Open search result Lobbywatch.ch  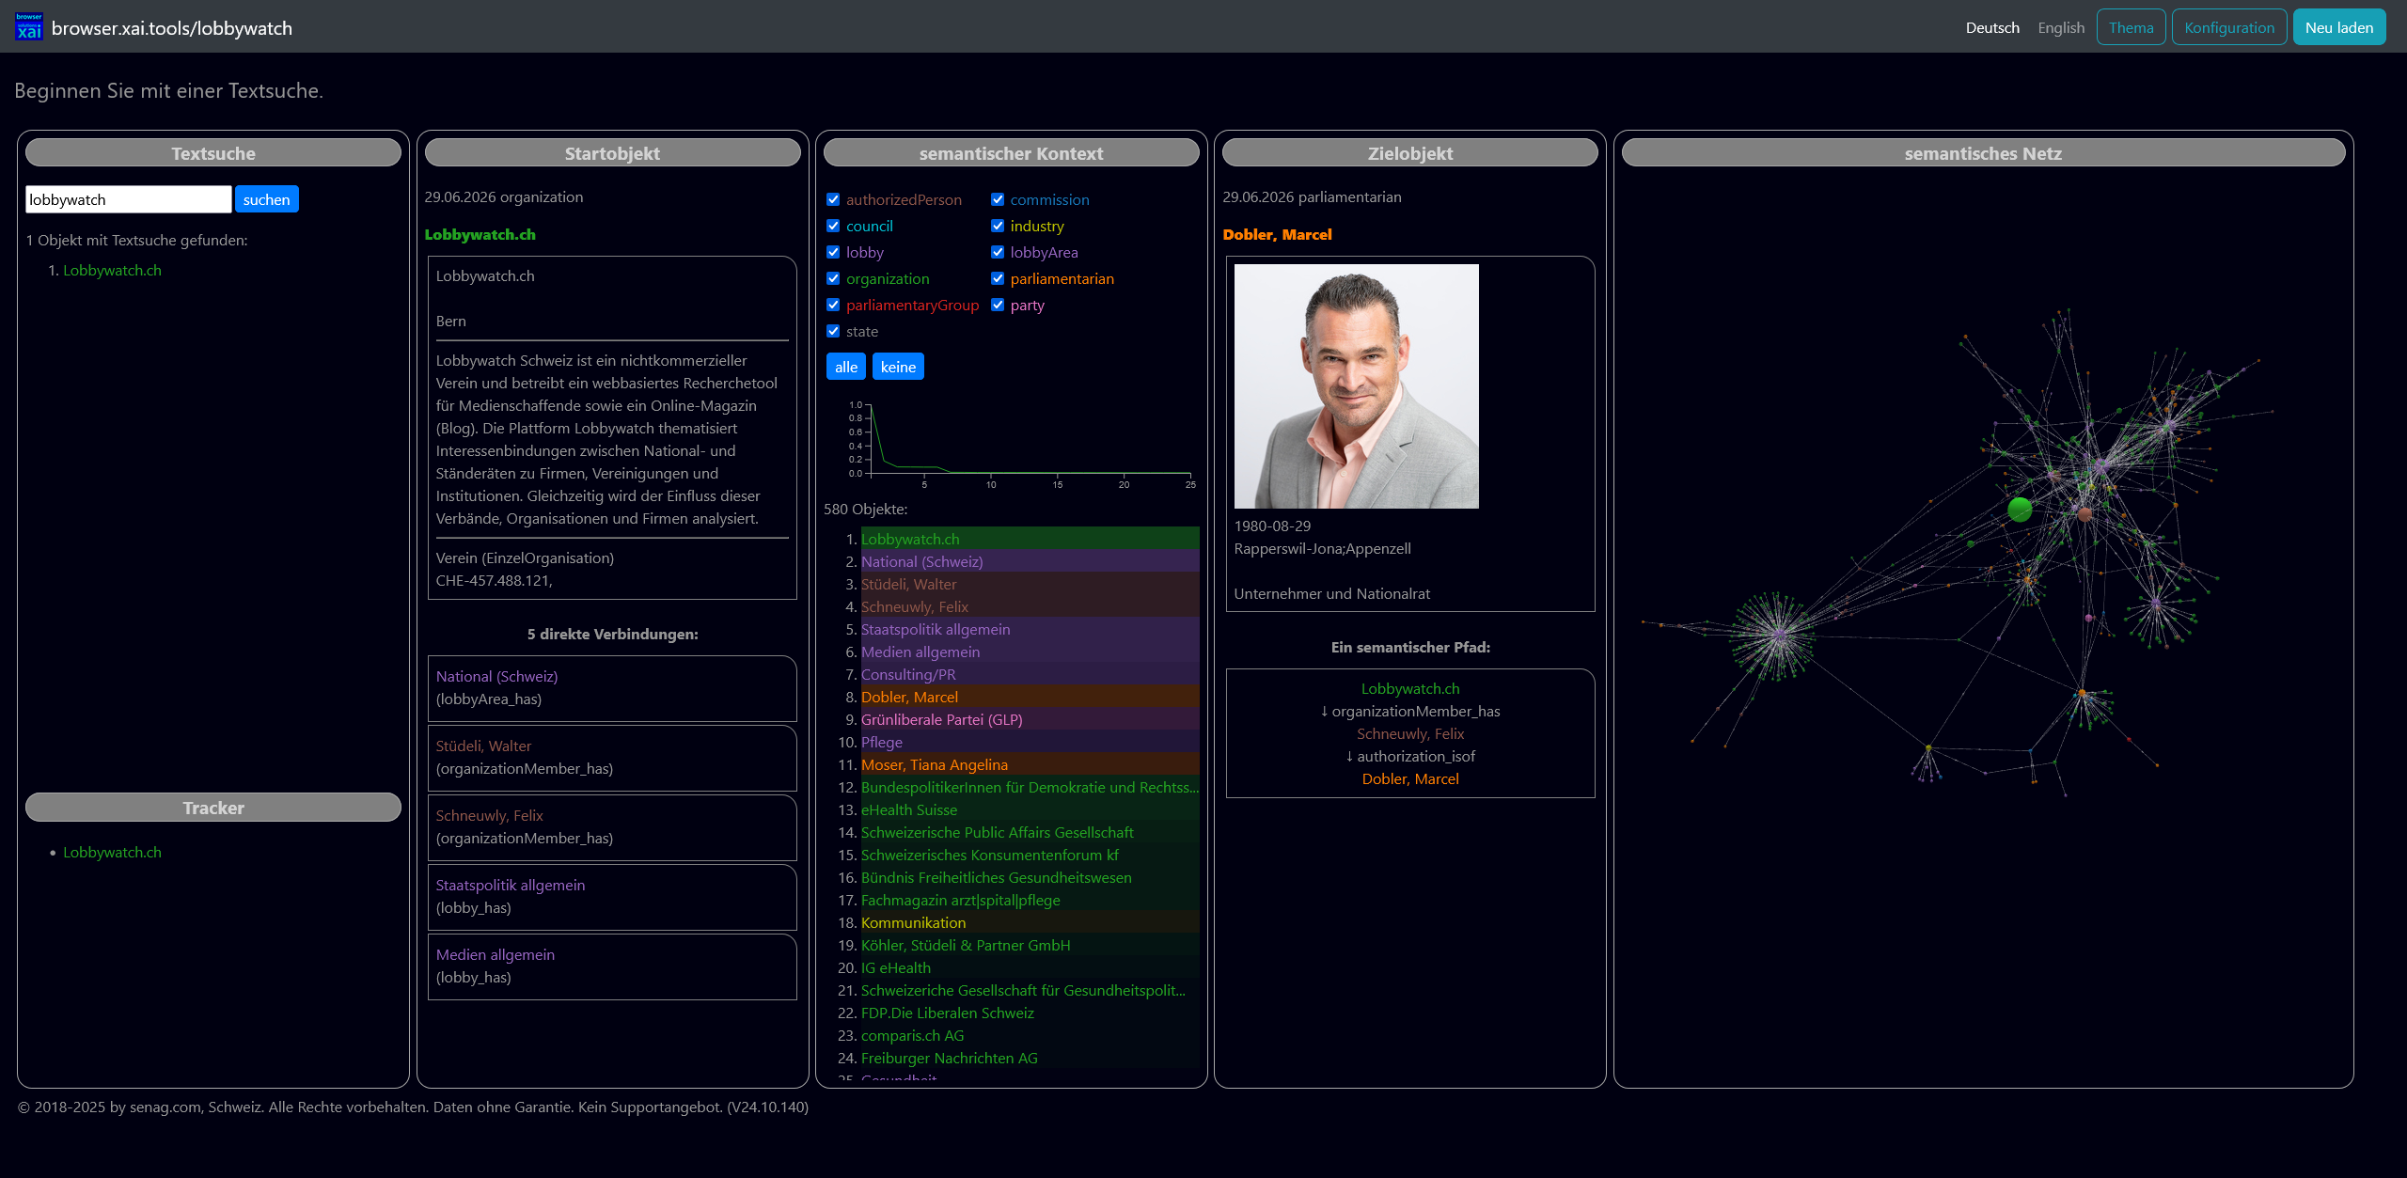(112, 270)
